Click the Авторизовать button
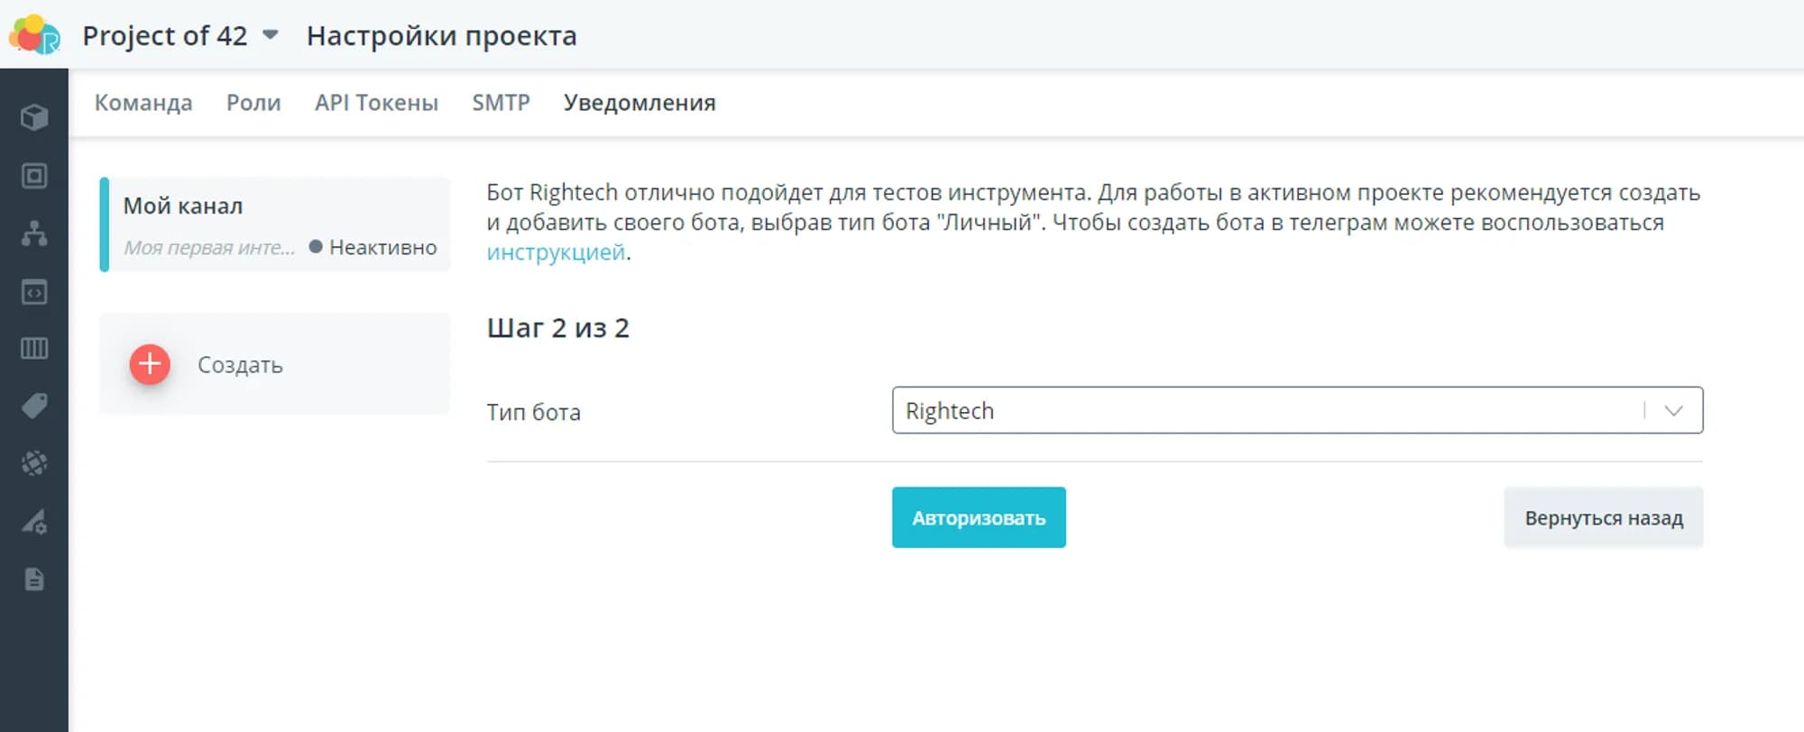 (979, 518)
